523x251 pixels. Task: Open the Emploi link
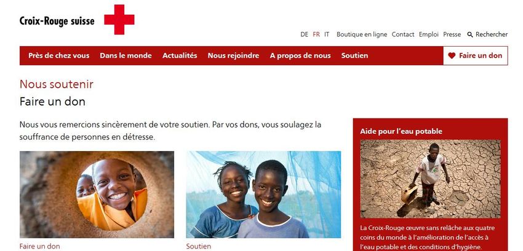pyautogui.click(x=429, y=34)
